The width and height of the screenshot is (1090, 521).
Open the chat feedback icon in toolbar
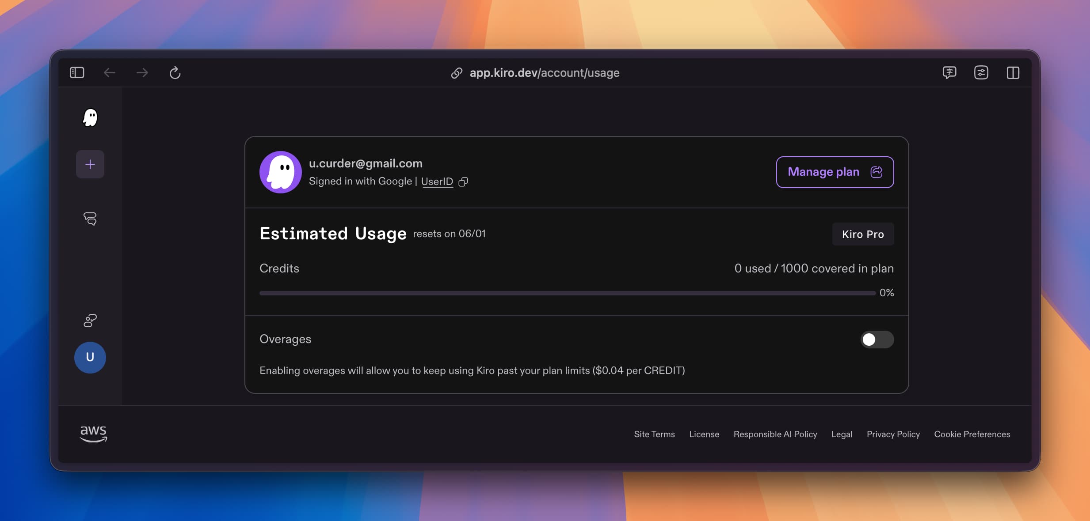pos(949,72)
